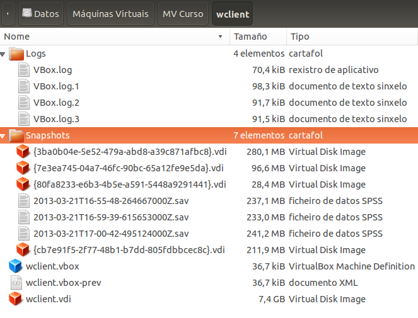Select {80fa8233-e6b3-4b5e-a591-5448a9291441}.vdi name
The width and height of the screenshot is (418, 318).
point(130,185)
